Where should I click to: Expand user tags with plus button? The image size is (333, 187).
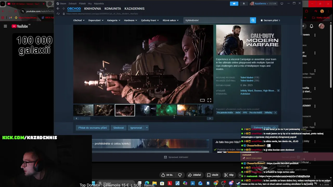(x=275, y=113)
